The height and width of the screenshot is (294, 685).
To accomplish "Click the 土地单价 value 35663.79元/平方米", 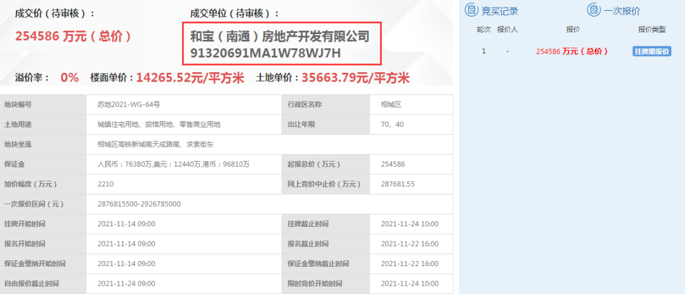I will pos(355,78).
